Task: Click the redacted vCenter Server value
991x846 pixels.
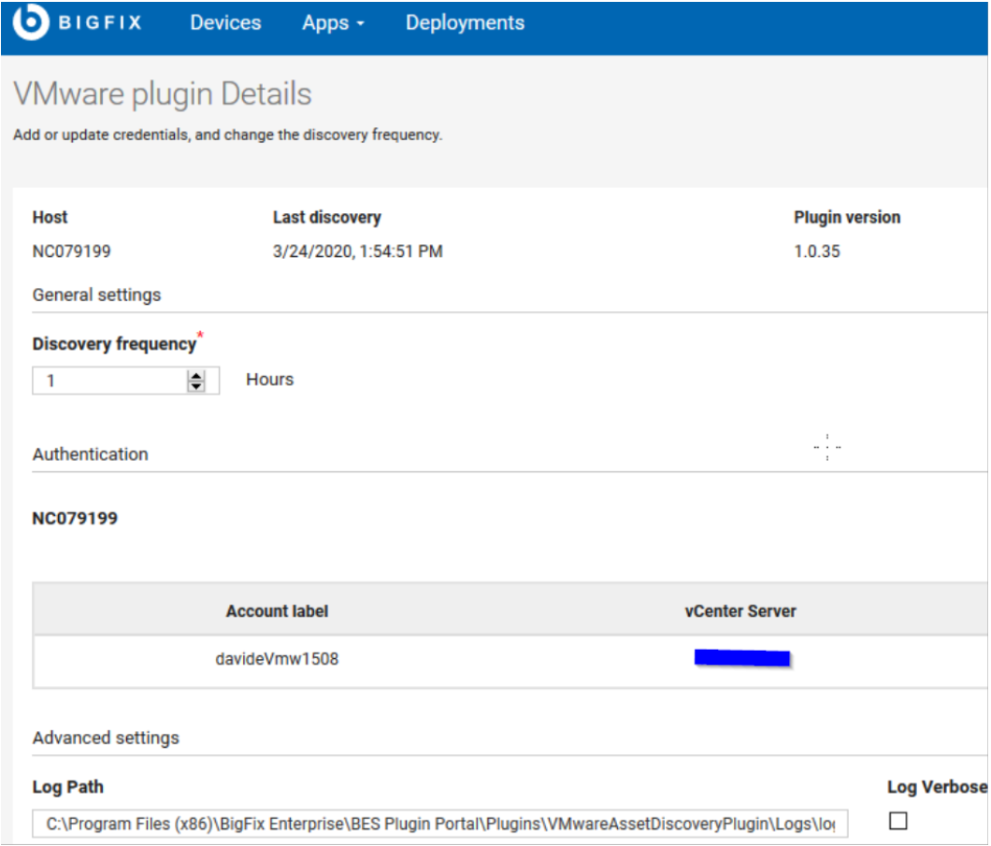Action: (x=742, y=658)
